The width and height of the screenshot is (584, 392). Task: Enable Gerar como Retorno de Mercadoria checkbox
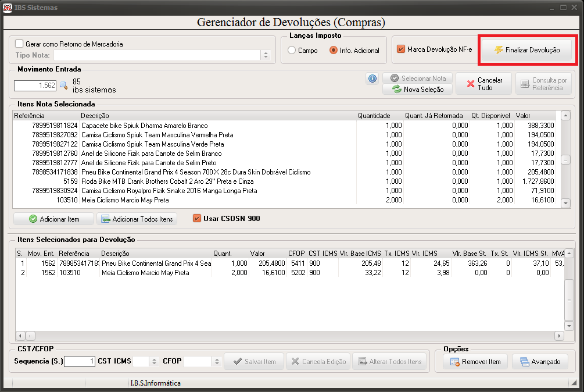pos(19,44)
